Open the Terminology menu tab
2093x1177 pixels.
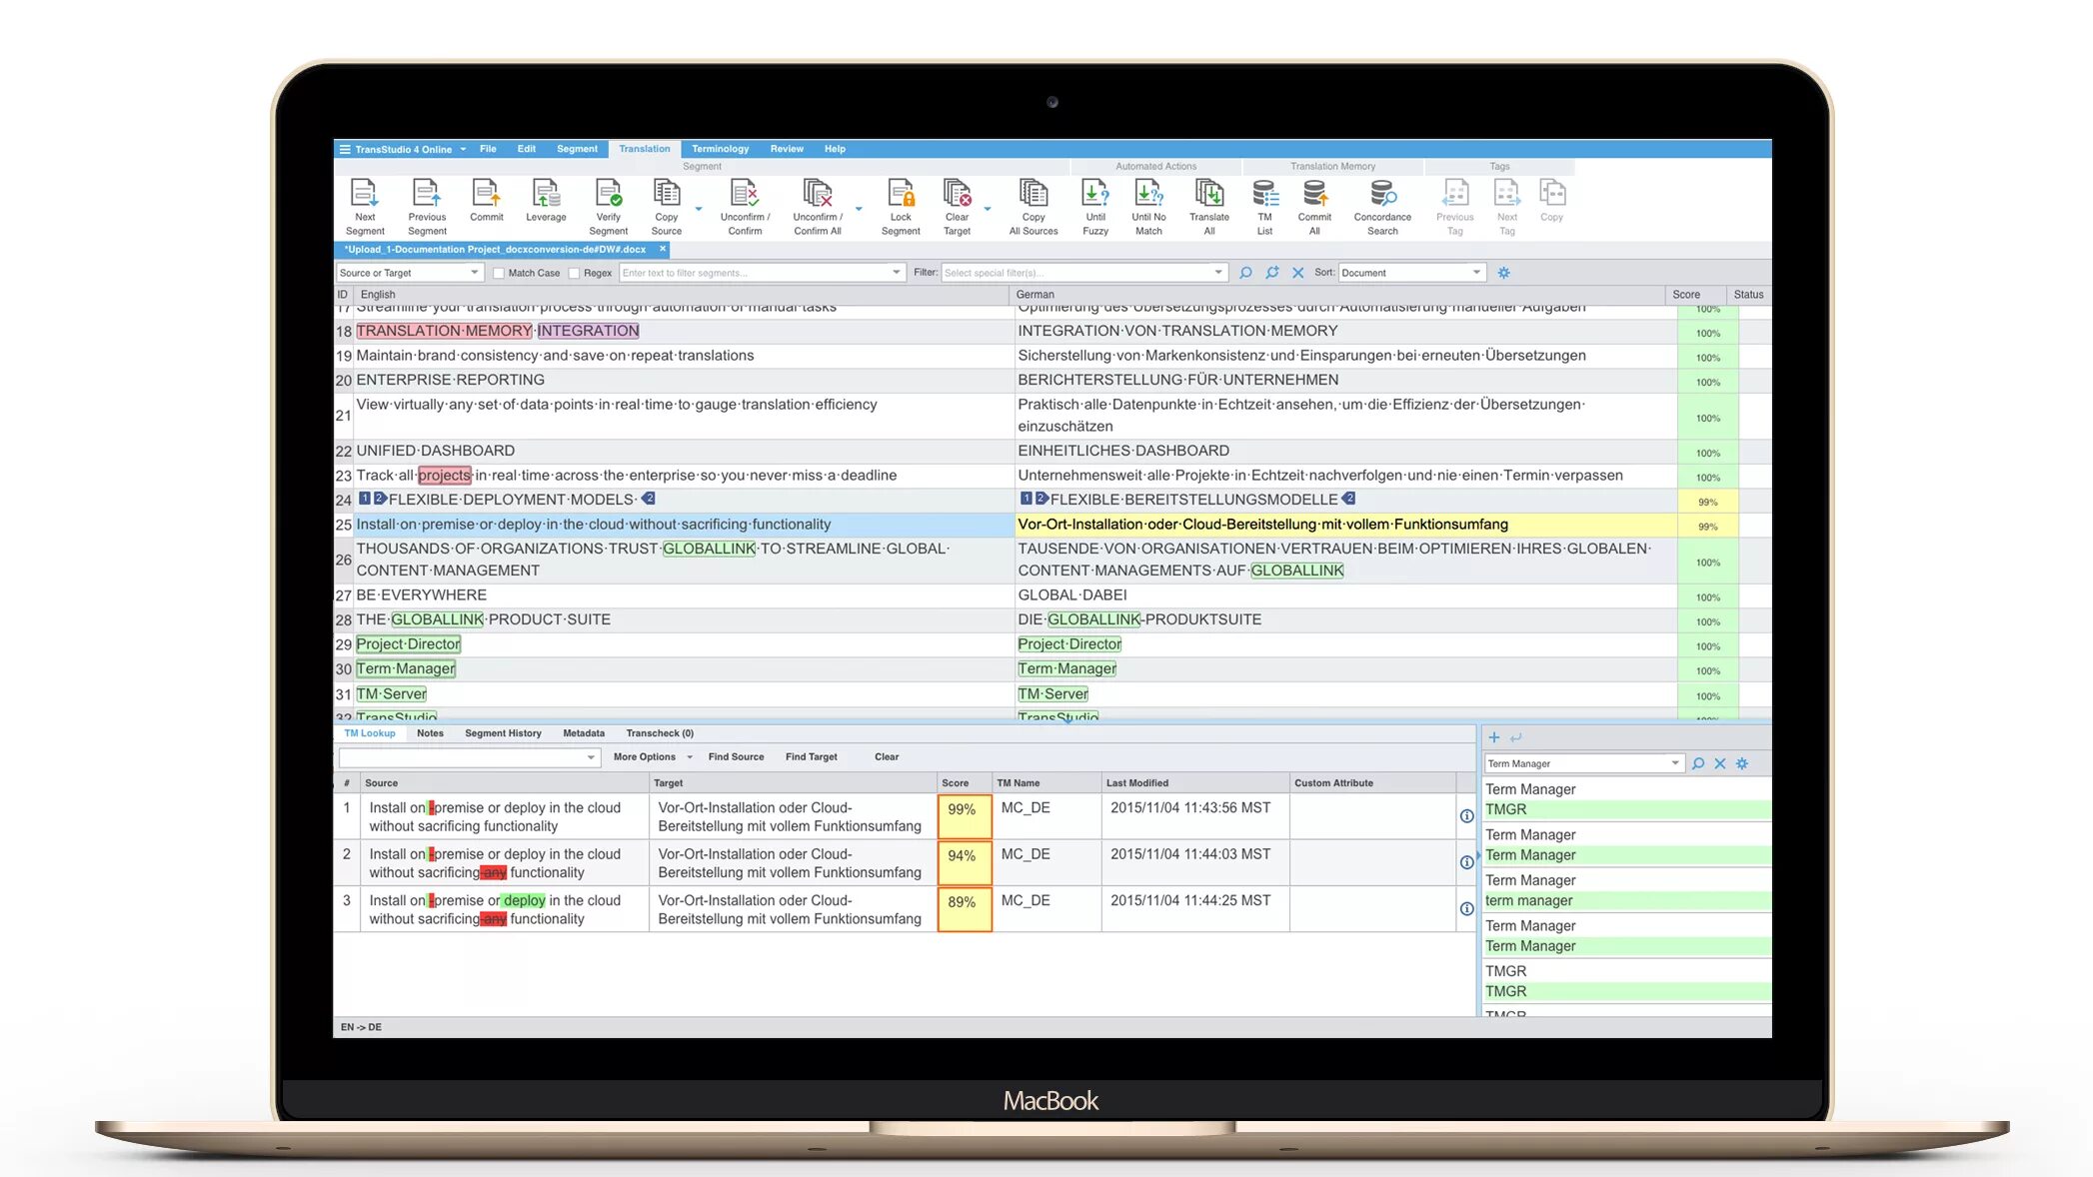[x=720, y=149]
